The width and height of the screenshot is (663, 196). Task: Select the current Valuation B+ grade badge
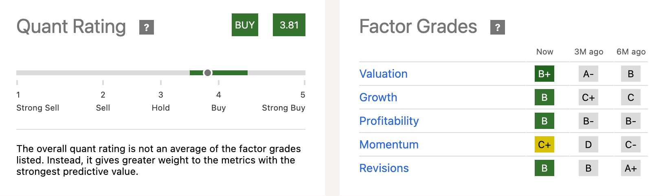(x=544, y=74)
